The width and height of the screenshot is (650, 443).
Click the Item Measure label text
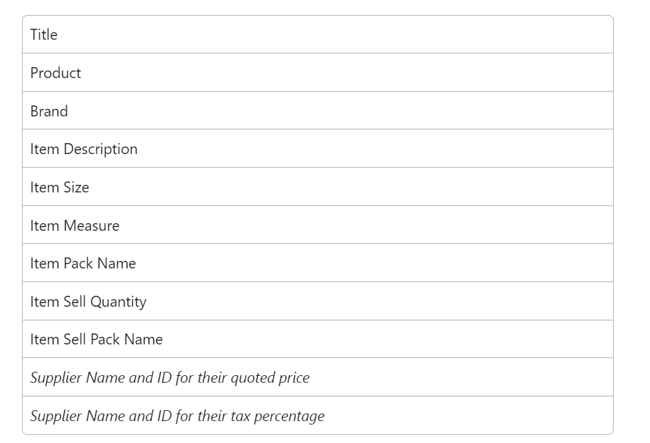(x=75, y=225)
